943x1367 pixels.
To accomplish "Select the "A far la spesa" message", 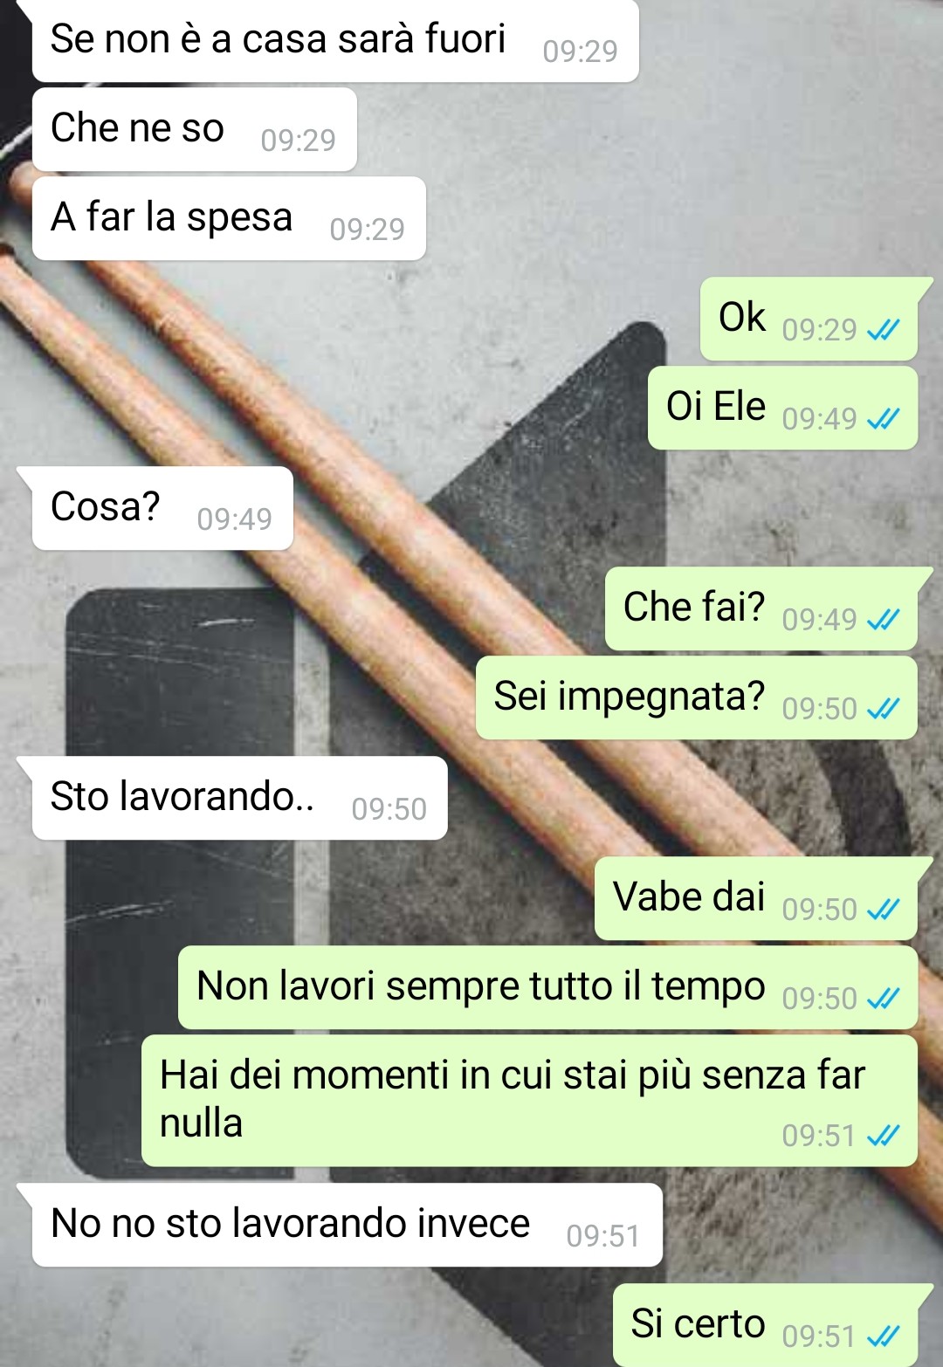I will [229, 218].
